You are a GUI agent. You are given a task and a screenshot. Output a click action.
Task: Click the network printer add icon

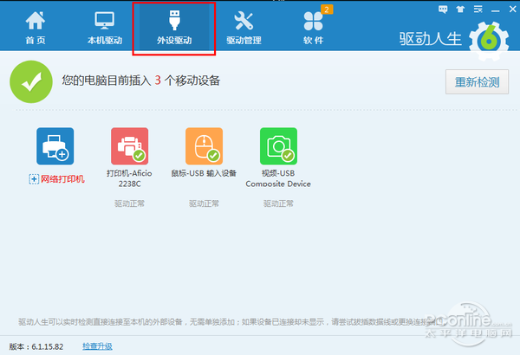[x=55, y=145]
